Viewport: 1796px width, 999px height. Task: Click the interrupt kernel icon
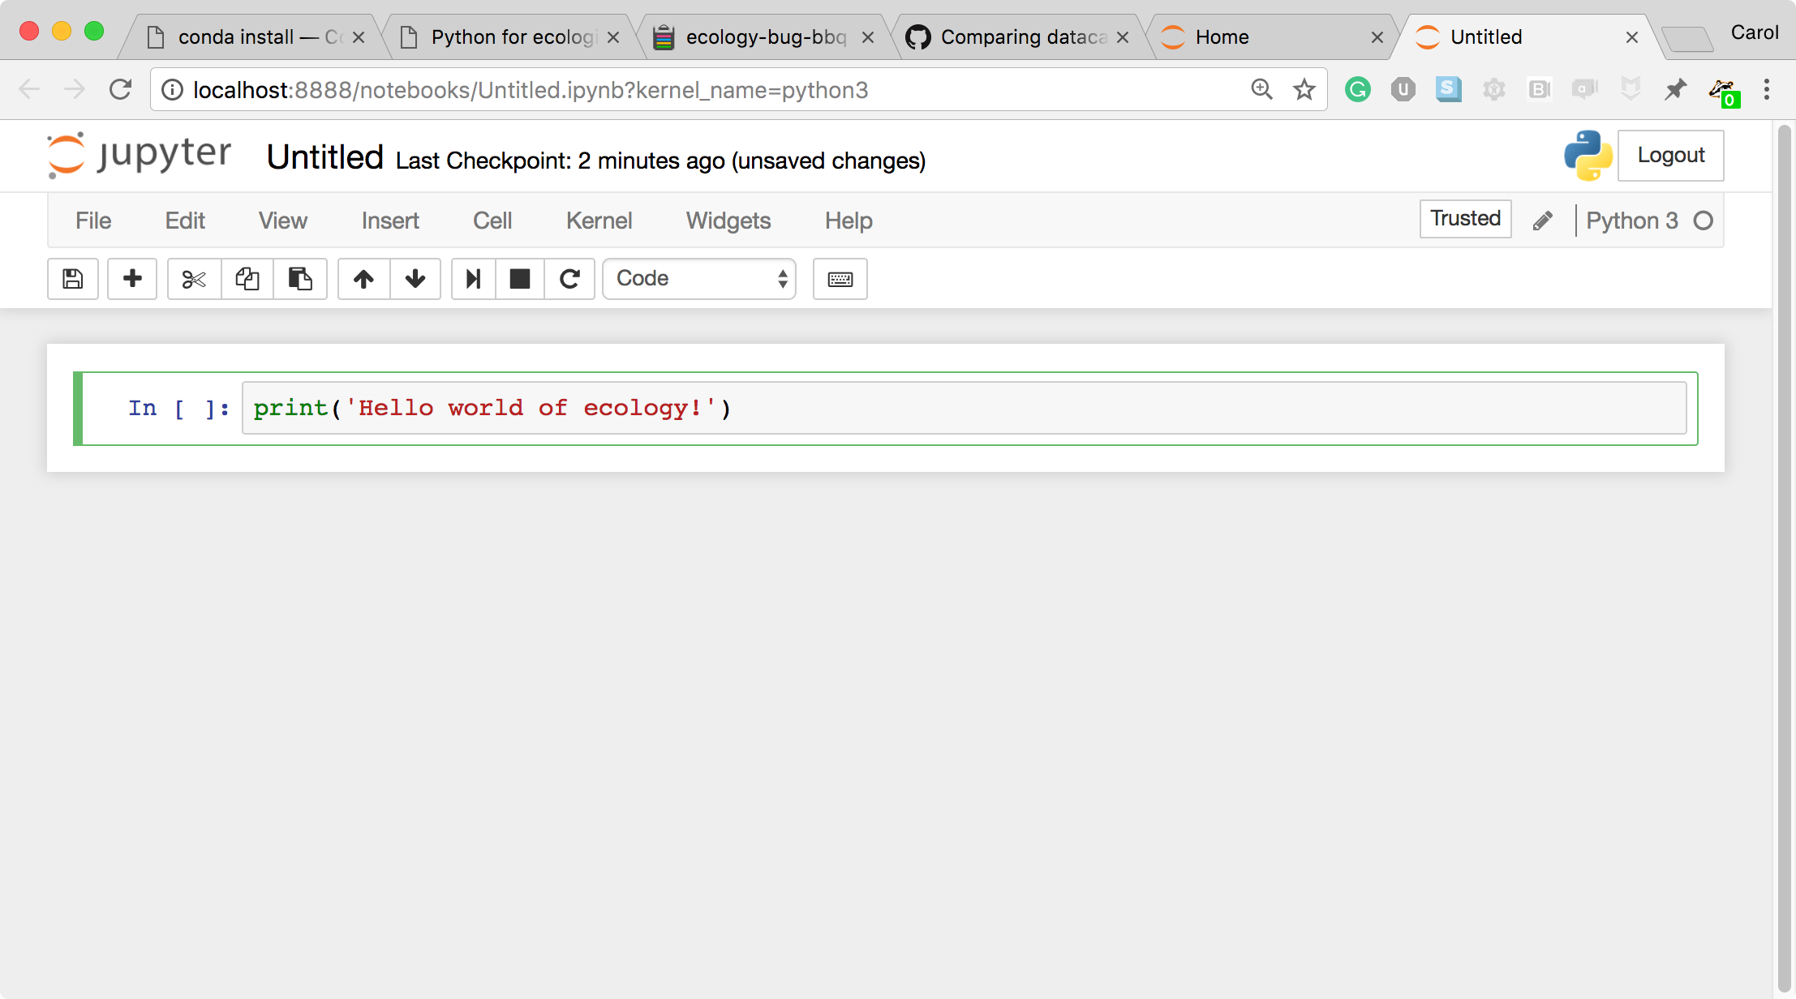(x=519, y=278)
